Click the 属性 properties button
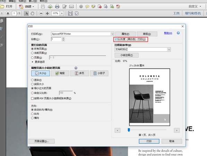Screen dimensions: 207x156 [126, 34]
